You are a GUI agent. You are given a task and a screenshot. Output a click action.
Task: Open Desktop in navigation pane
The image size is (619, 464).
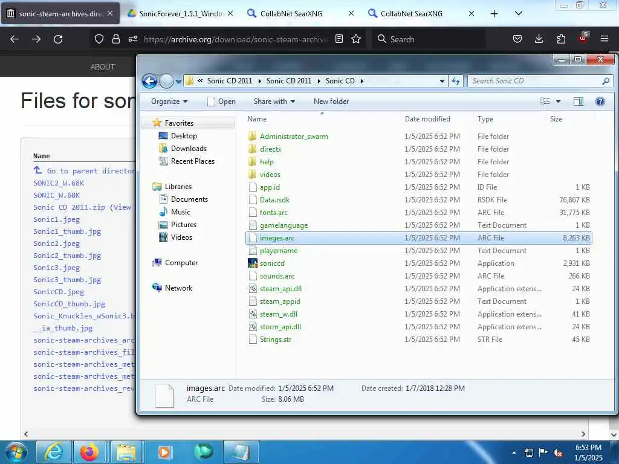[184, 136]
